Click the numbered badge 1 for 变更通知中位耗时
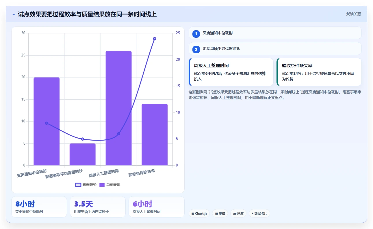The width and height of the screenshot is (373, 229). pyautogui.click(x=196, y=34)
